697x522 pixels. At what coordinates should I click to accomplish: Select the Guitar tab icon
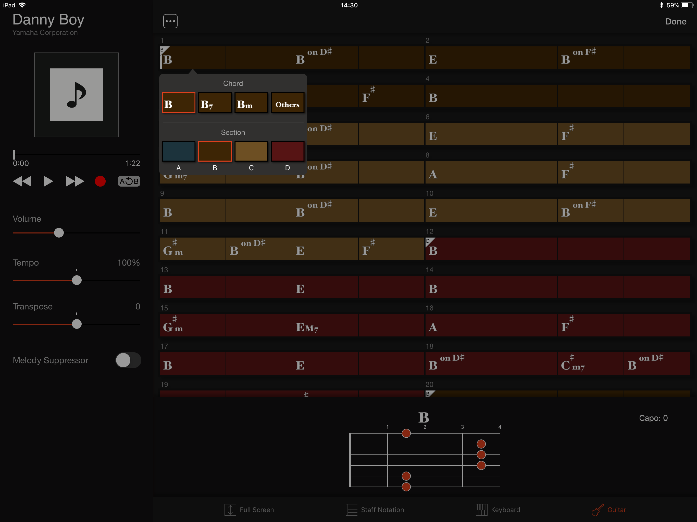598,510
